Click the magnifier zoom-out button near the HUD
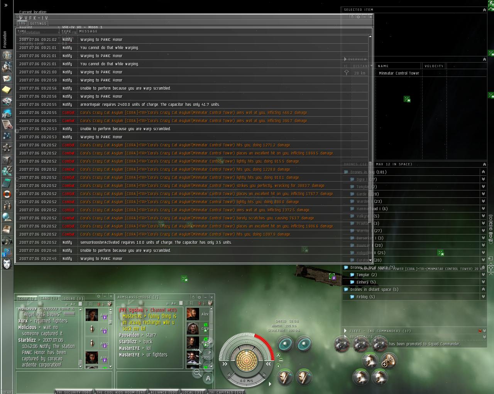Viewport: 494px width, 394px height. click(x=197, y=372)
